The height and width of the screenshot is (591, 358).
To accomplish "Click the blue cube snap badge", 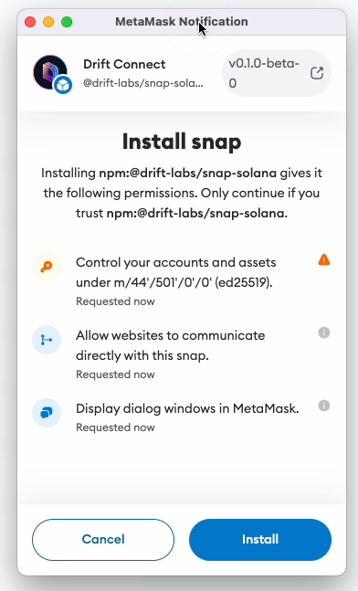I will pos(63,86).
